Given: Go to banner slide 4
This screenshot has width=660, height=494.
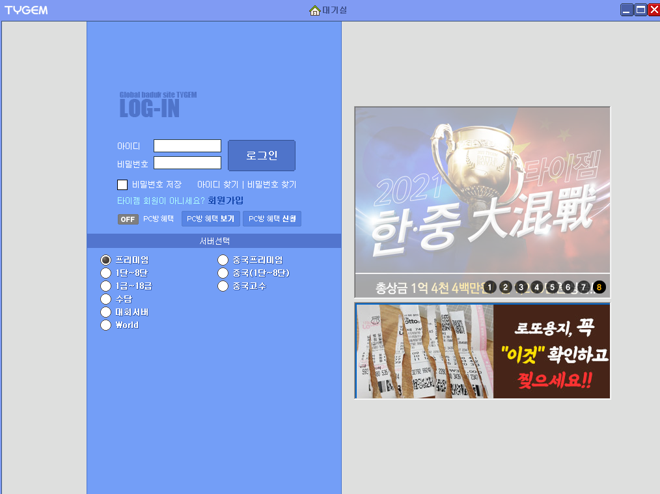Looking at the screenshot, I should pos(537,288).
